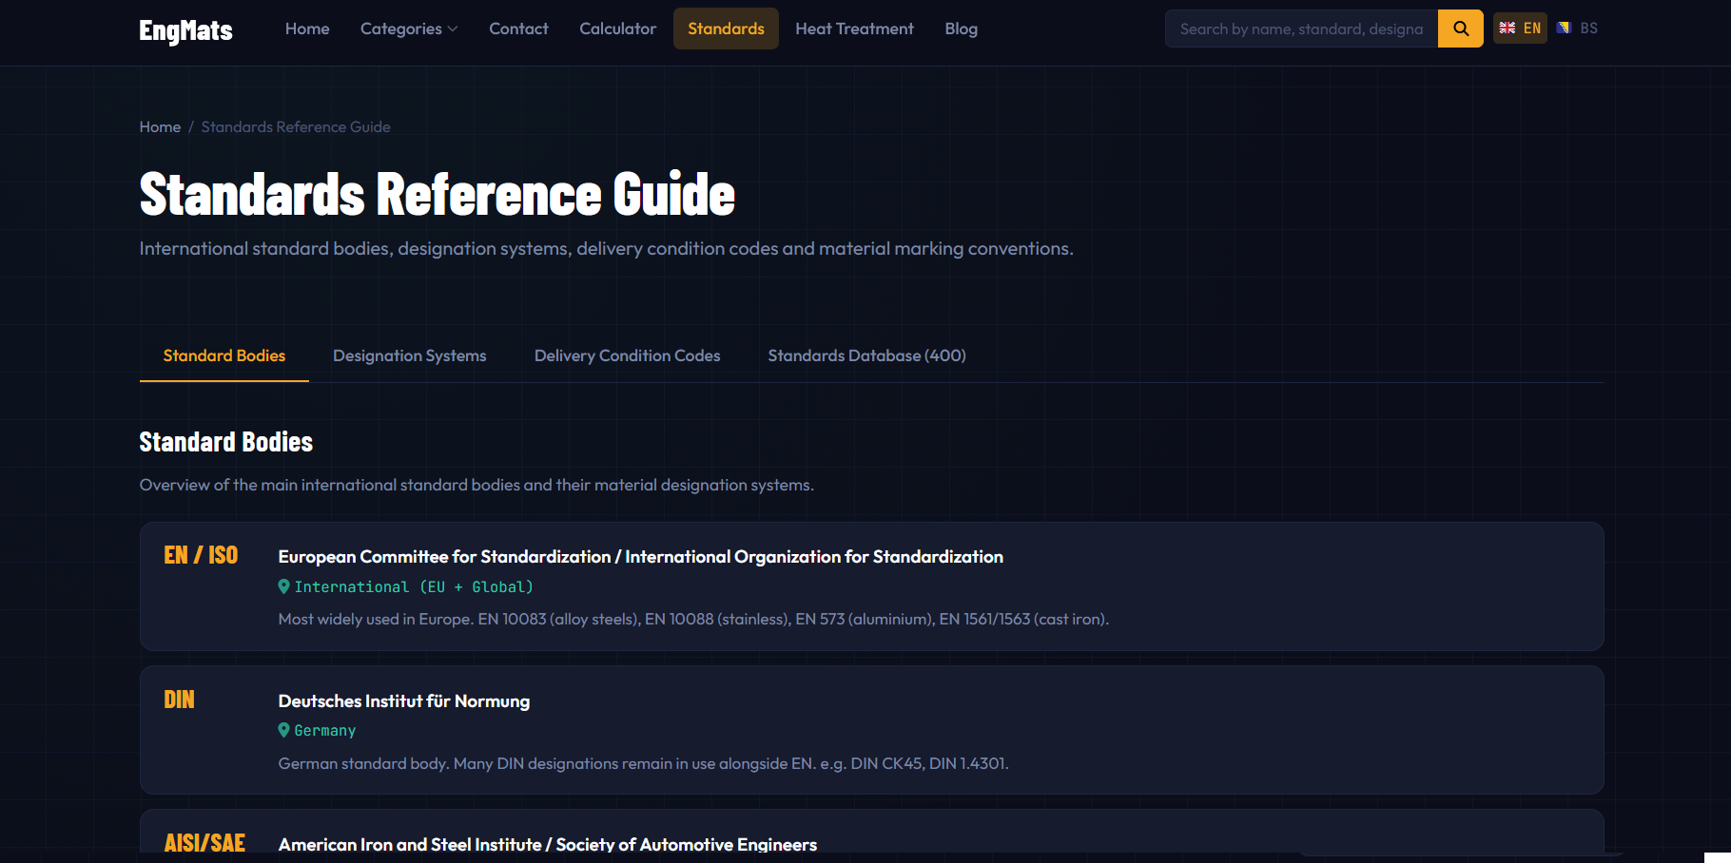Open the Home navigation link
1731x863 pixels.
[307, 29]
